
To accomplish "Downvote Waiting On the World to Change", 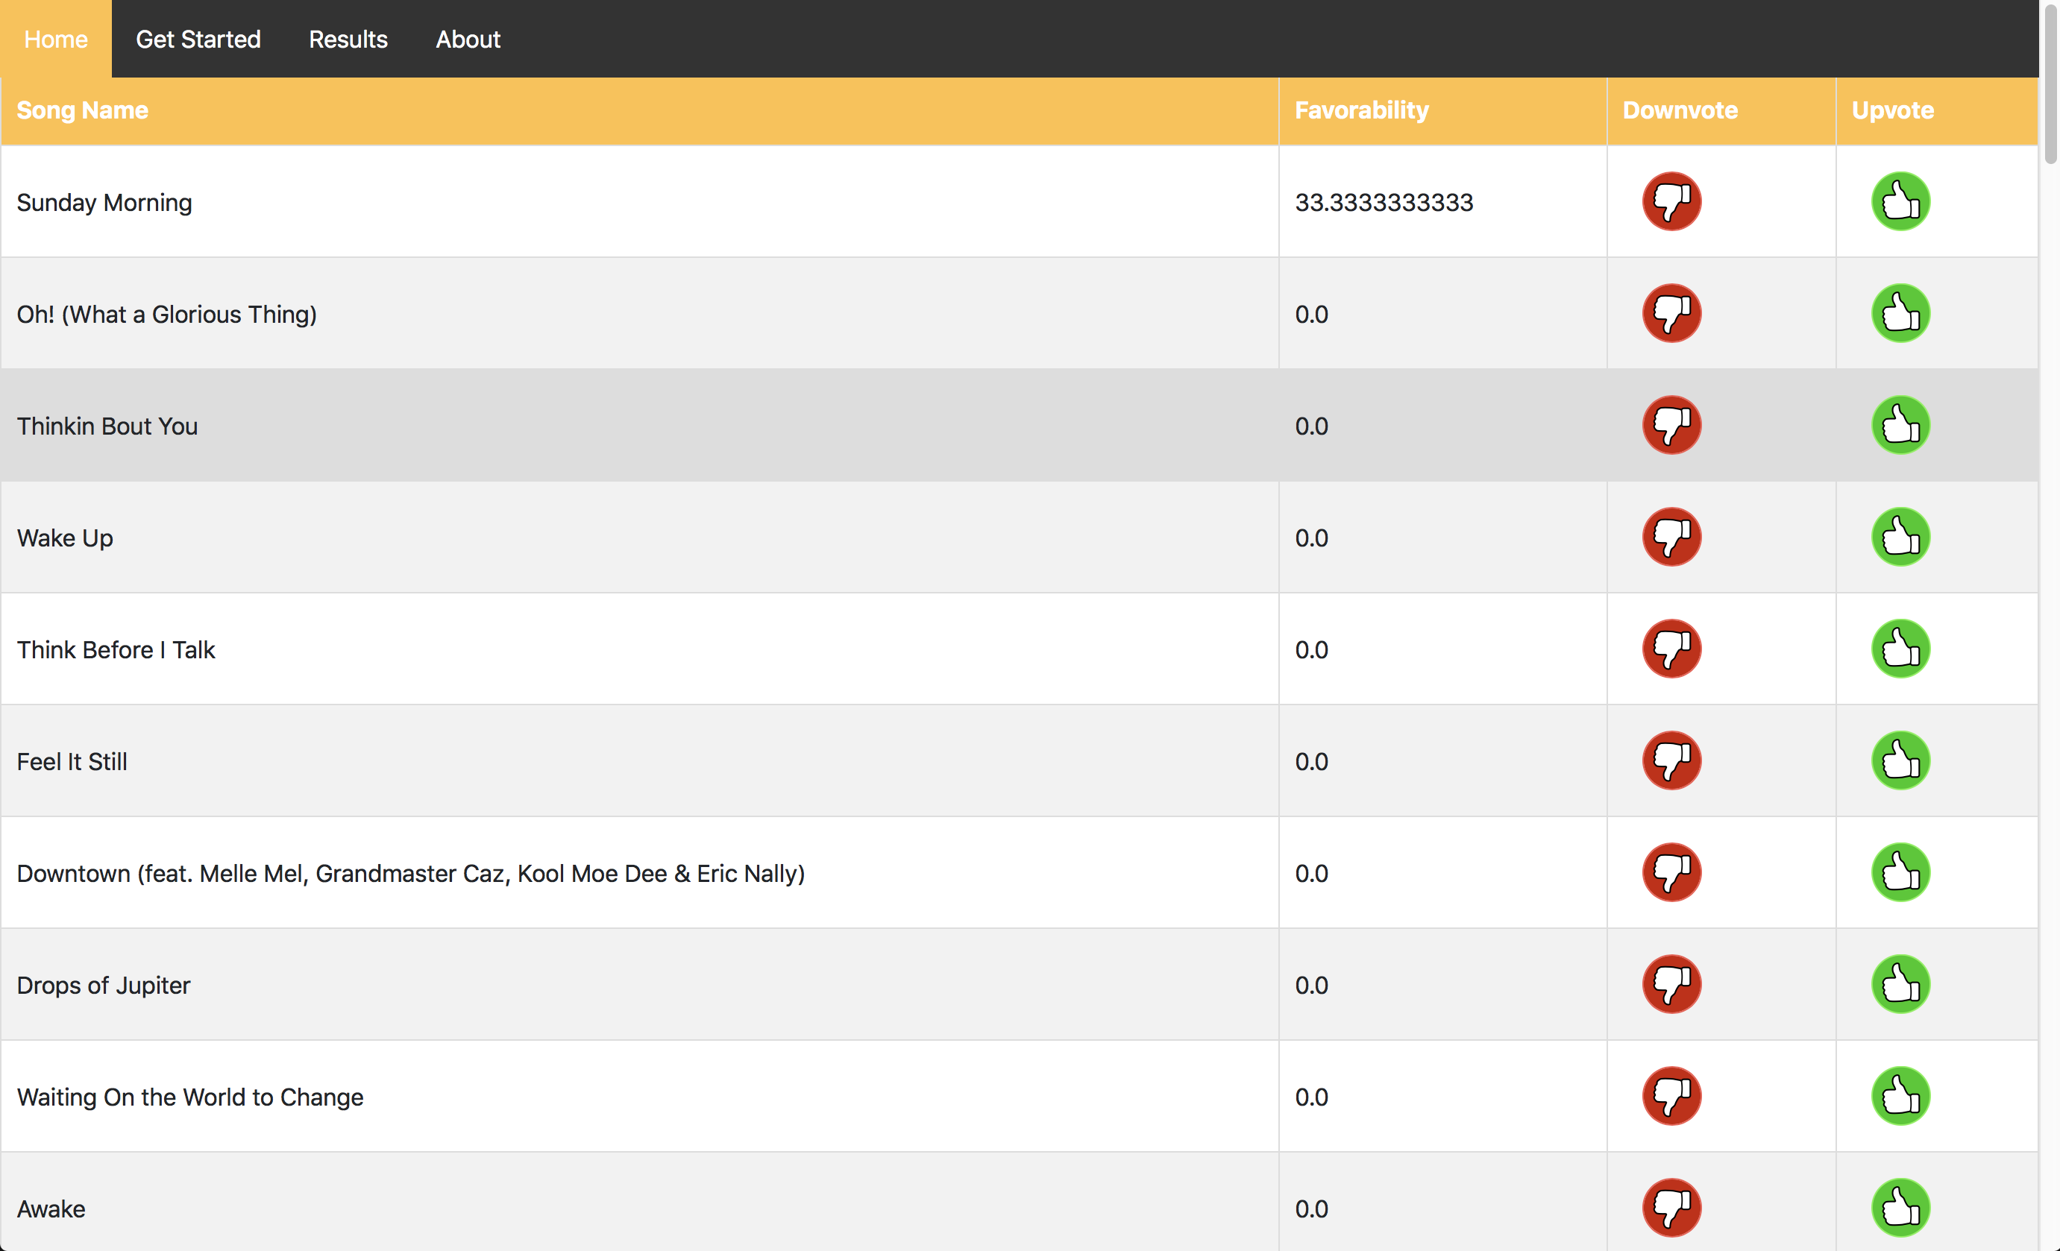I will tap(1671, 1096).
